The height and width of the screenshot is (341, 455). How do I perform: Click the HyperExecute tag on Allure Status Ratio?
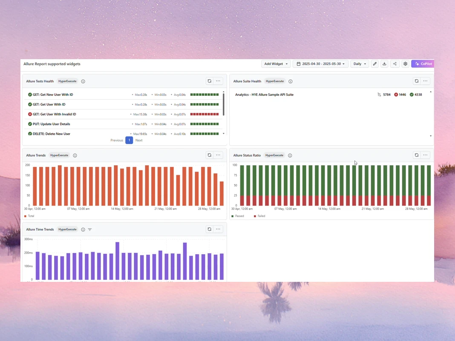click(x=274, y=155)
